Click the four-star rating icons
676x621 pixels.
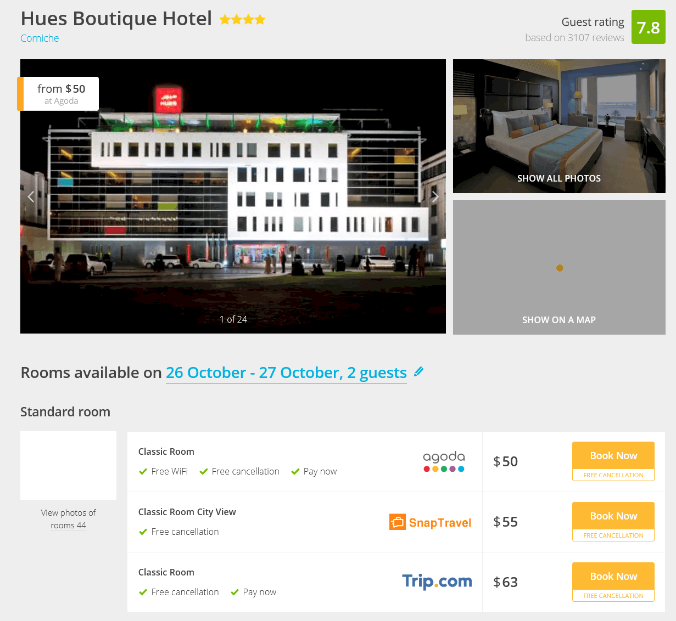[243, 20]
